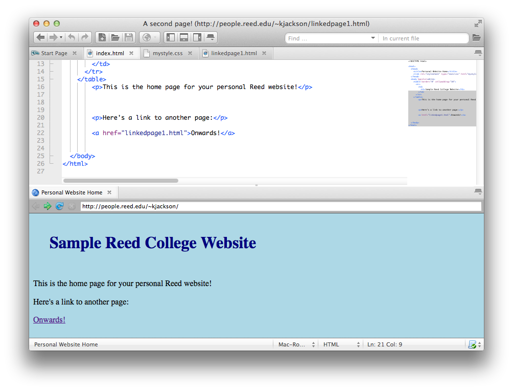The height and width of the screenshot is (391, 513).
Task: Click the editor horizontal scrollbar
Action: pos(121,181)
